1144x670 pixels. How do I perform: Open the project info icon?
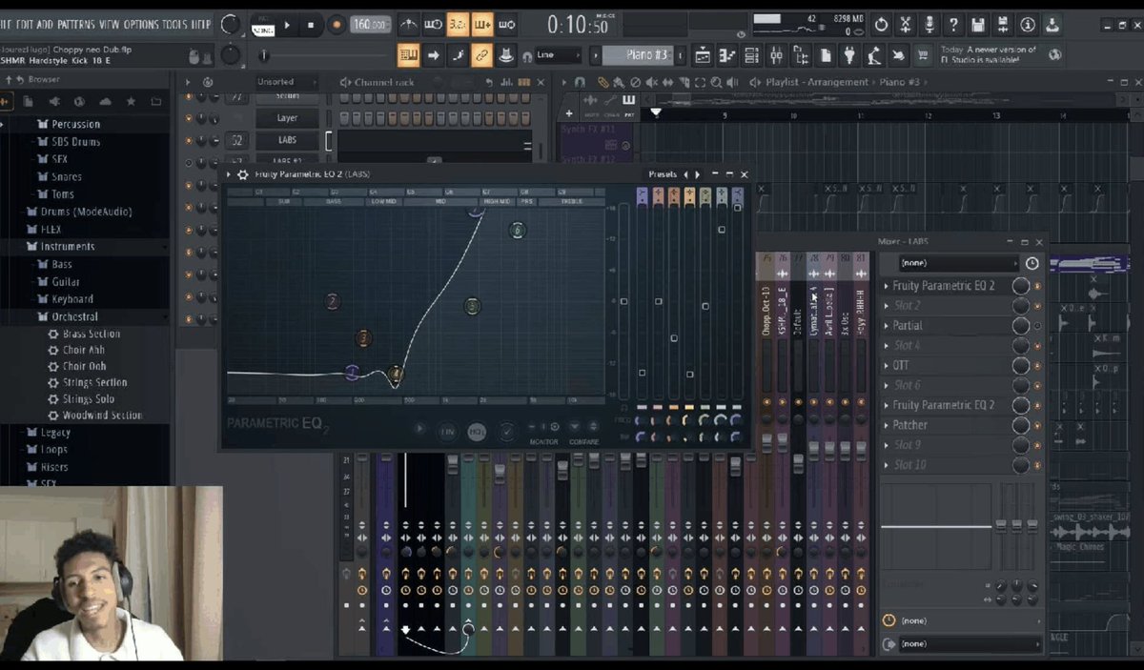coord(1028,25)
